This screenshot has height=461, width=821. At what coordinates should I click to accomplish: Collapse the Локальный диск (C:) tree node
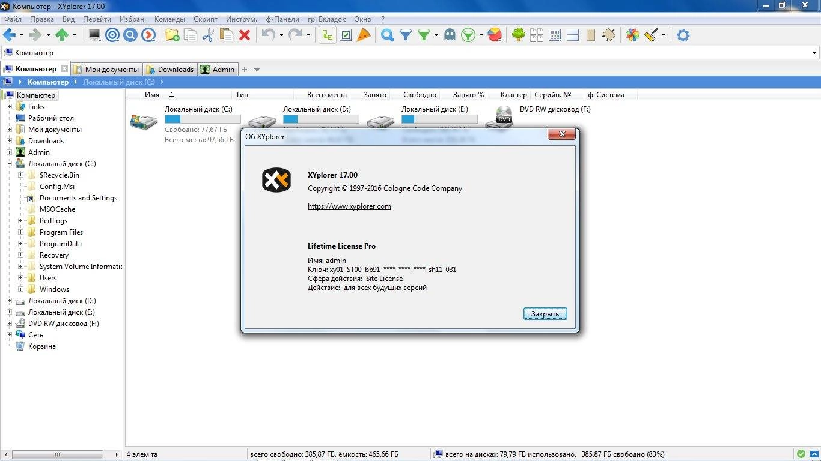[x=10, y=164]
